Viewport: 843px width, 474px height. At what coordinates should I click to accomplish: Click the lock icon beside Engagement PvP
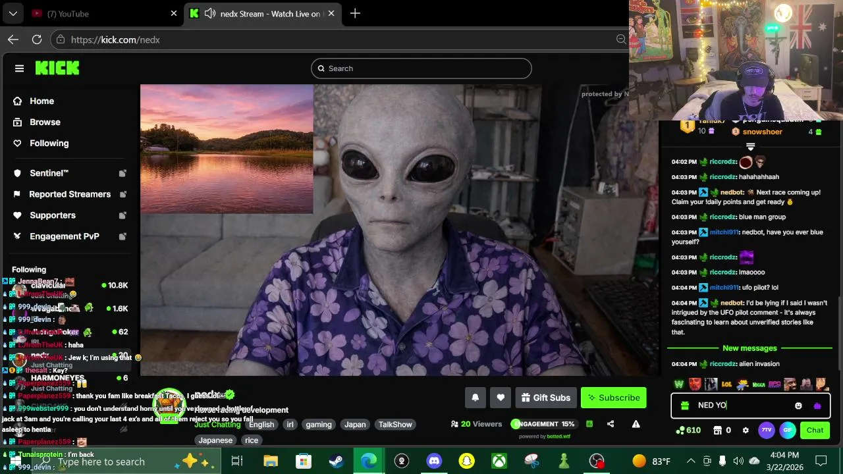pyautogui.click(x=122, y=236)
